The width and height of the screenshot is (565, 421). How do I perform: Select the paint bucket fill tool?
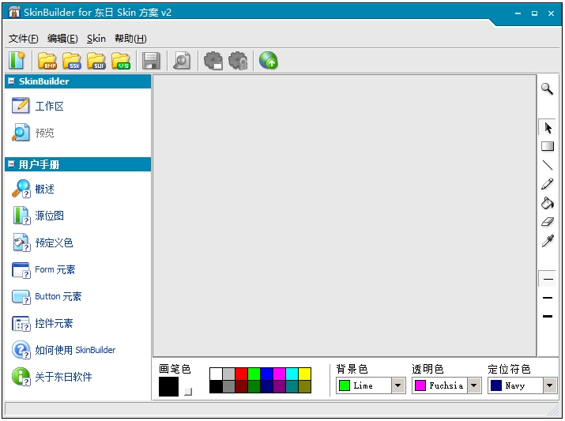point(548,203)
